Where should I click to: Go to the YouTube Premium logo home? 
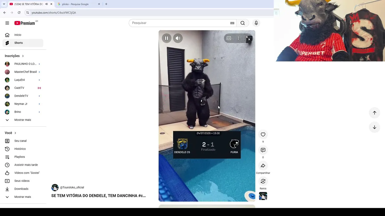point(25,23)
